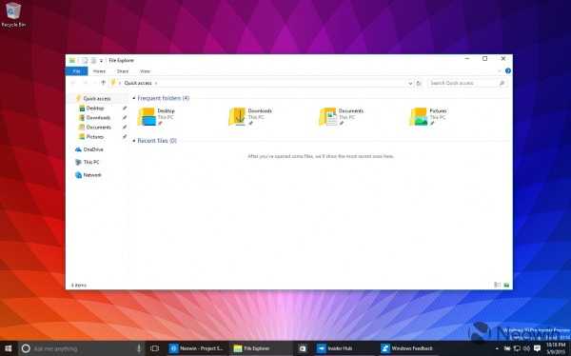Switch to Neowin browser taskbar button

(197, 348)
